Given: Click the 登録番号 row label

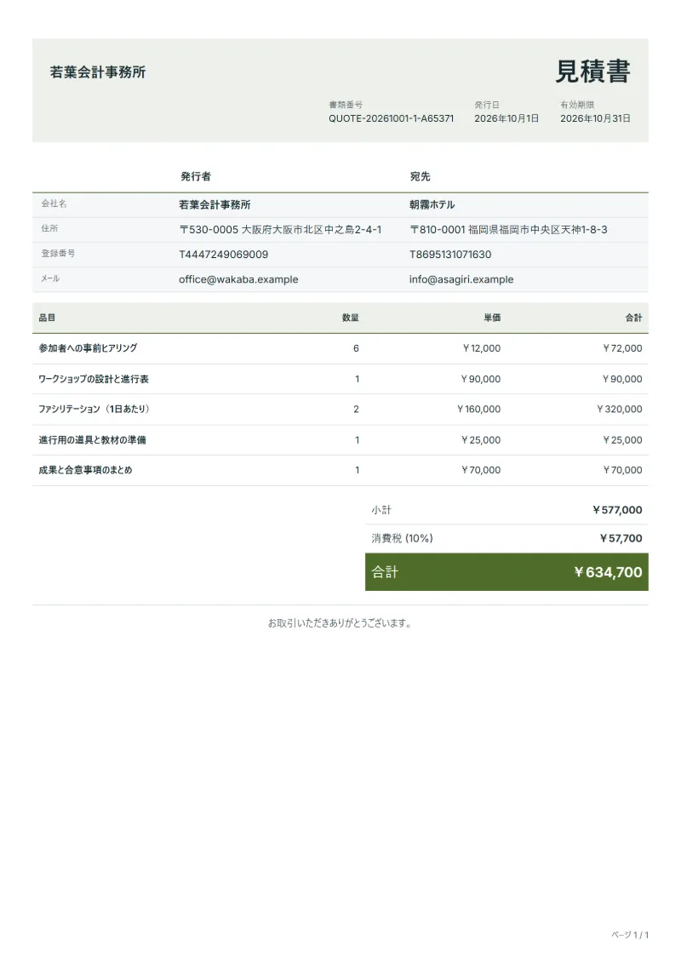Looking at the screenshot, I should point(59,253).
